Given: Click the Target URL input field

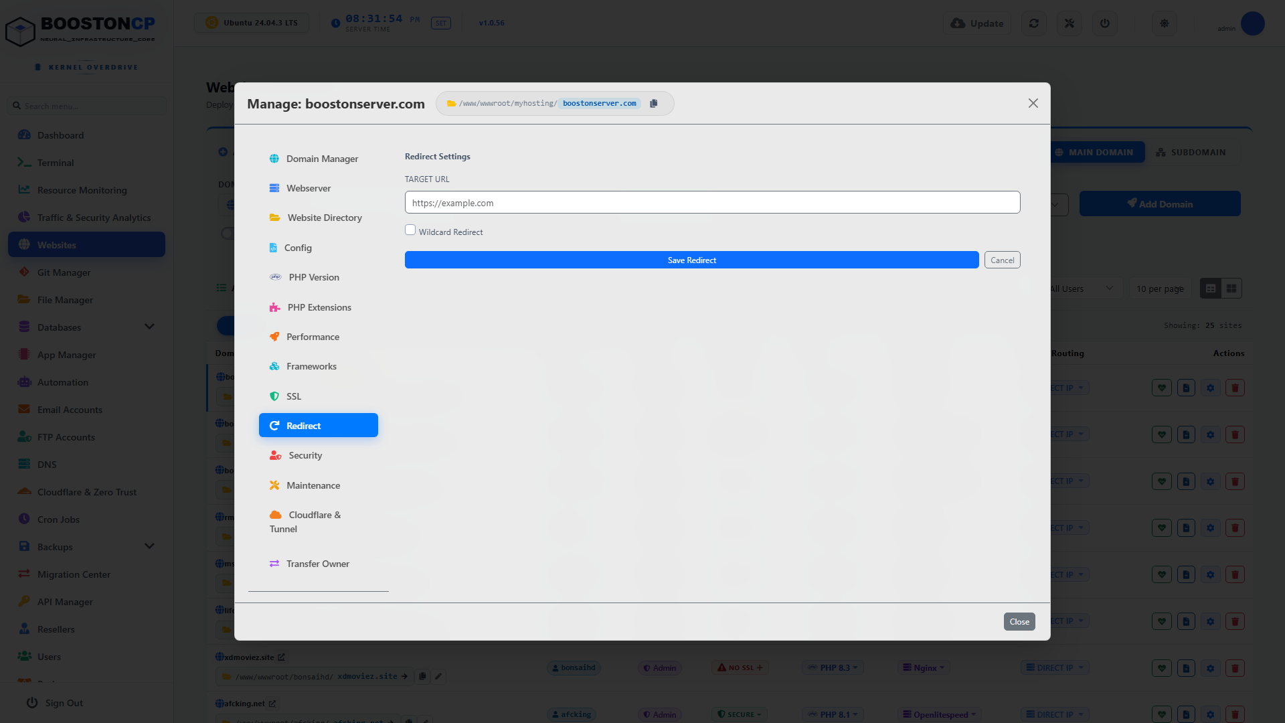Looking at the screenshot, I should [712, 203].
